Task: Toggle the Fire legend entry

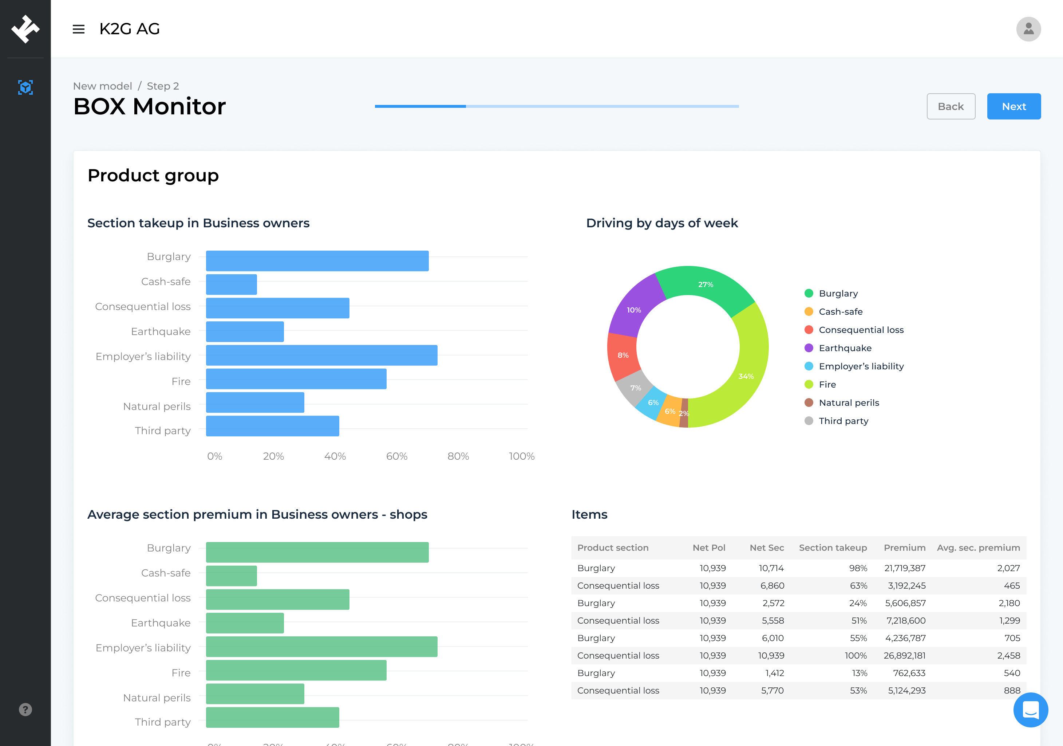Action: [821, 385]
